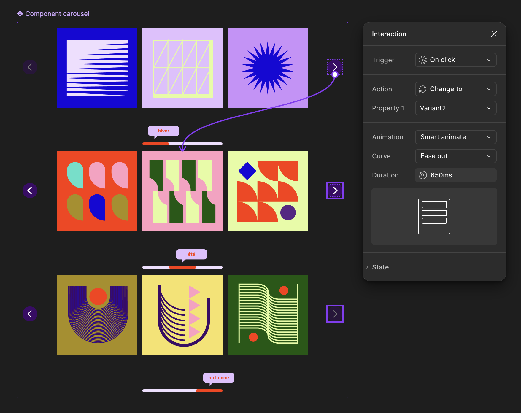The image size is (521, 413).
Task: Open the Action dropdown showing Change to
Action: point(455,89)
